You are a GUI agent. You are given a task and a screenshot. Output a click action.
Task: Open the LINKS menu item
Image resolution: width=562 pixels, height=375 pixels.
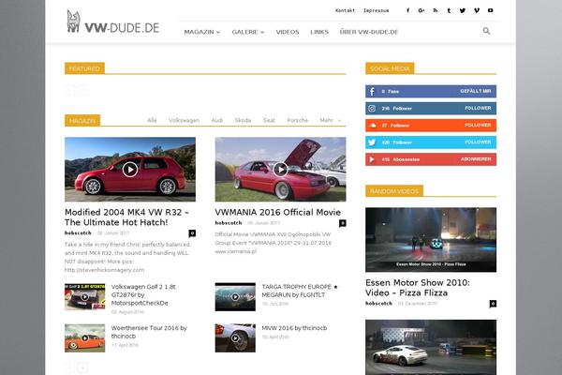point(319,32)
